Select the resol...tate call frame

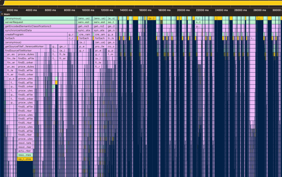point(25,143)
